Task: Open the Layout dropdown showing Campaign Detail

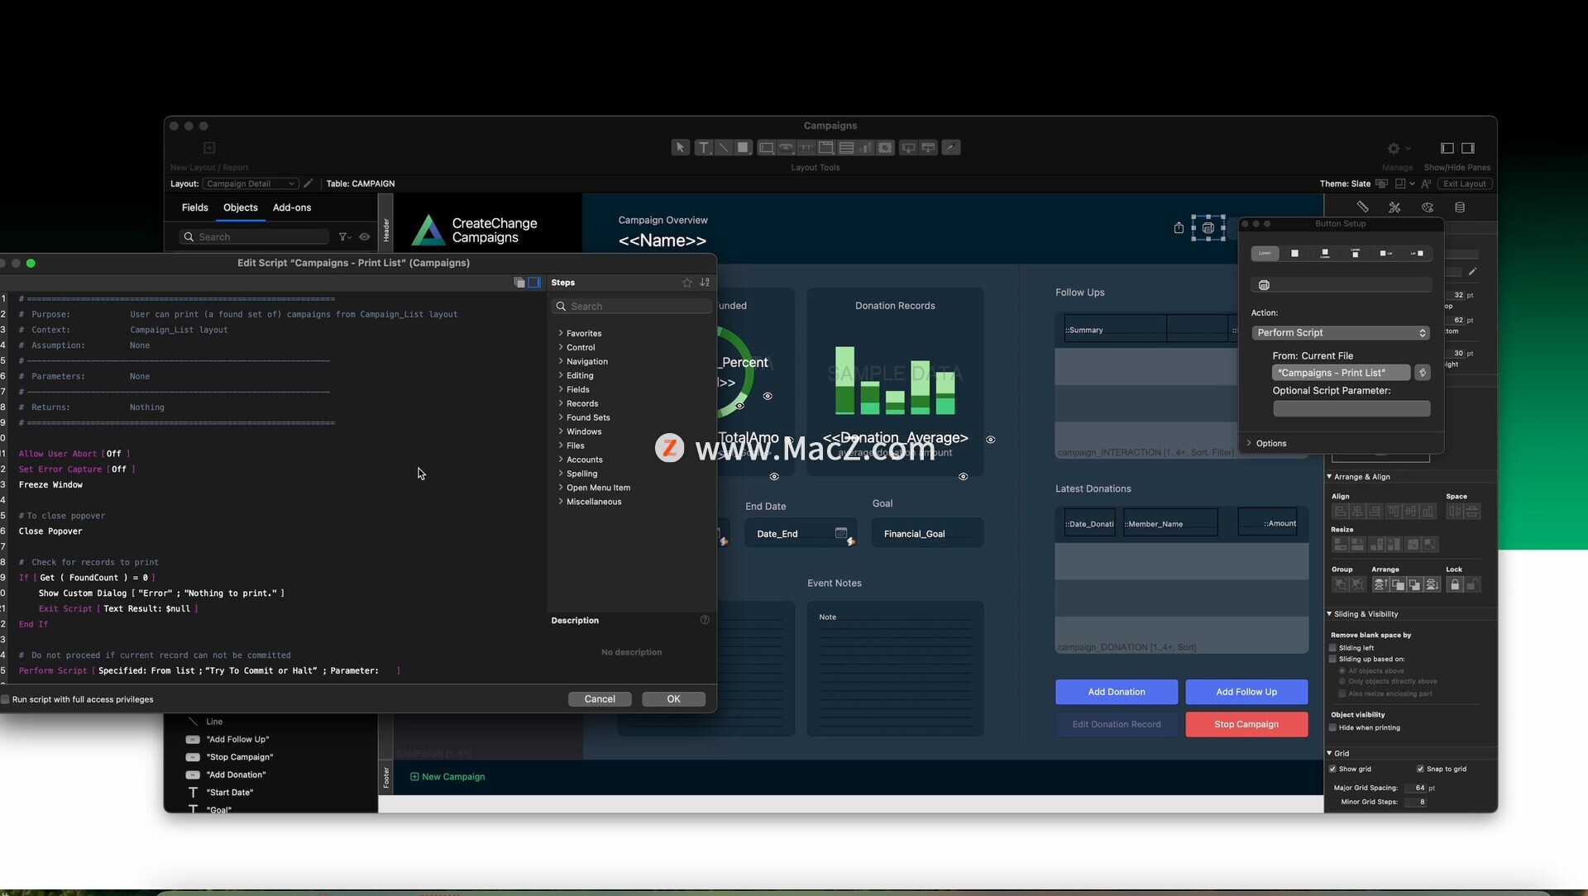Action: pyautogui.click(x=251, y=183)
